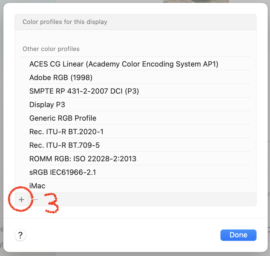Choose the iMac color profile
270x256 pixels.
[x=37, y=186]
